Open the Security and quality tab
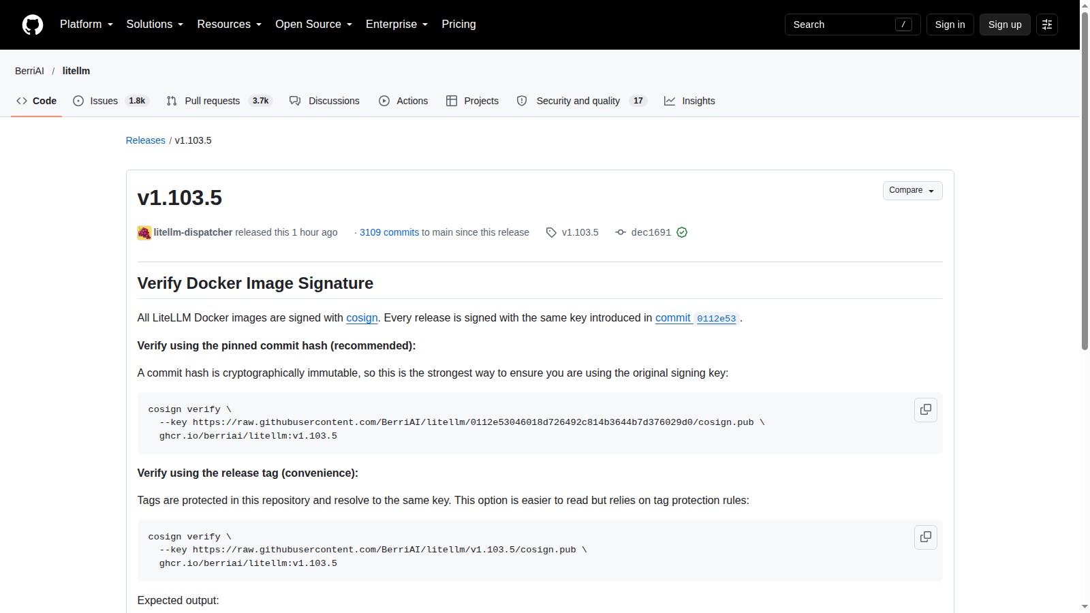Image resolution: width=1090 pixels, height=613 pixels. (582, 101)
